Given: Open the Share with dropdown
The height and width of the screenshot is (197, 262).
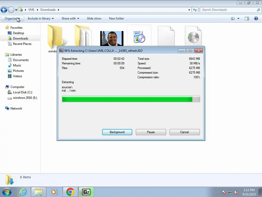Looking at the screenshot, I should coord(70,18).
